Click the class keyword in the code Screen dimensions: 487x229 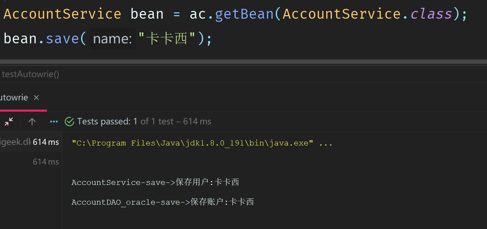click(x=431, y=14)
